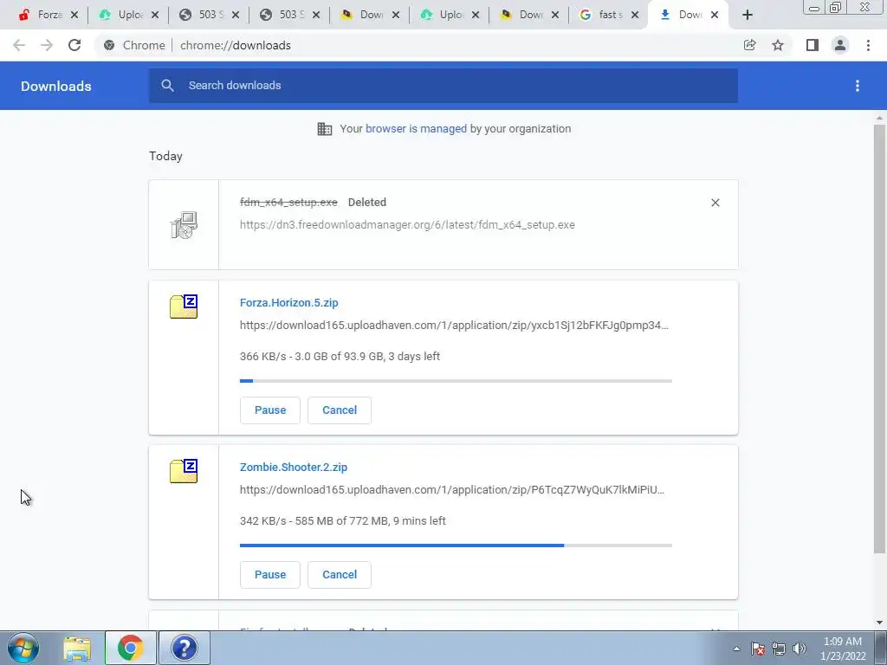This screenshot has width=887, height=665.
Task: Click the Show desktop strip beside the clock
Action: click(x=881, y=648)
